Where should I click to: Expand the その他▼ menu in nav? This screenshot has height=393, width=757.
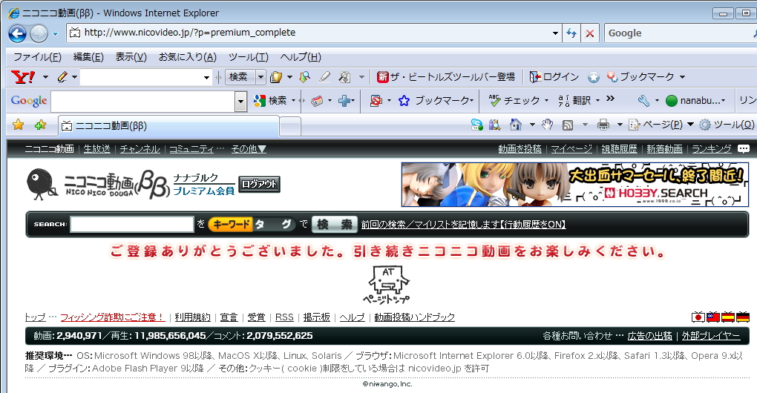(249, 149)
